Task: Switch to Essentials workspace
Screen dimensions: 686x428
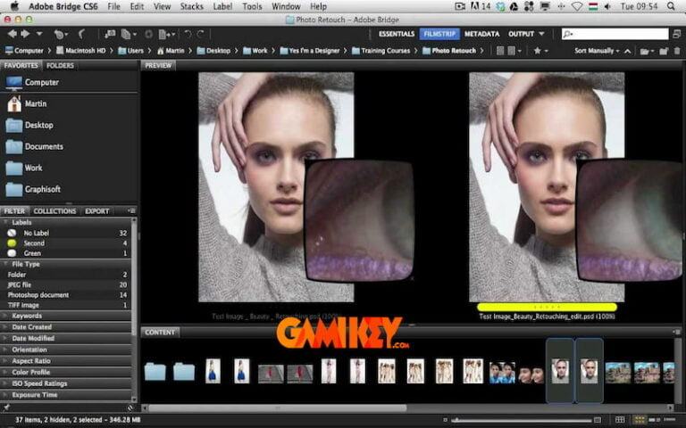Action: [x=397, y=34]
